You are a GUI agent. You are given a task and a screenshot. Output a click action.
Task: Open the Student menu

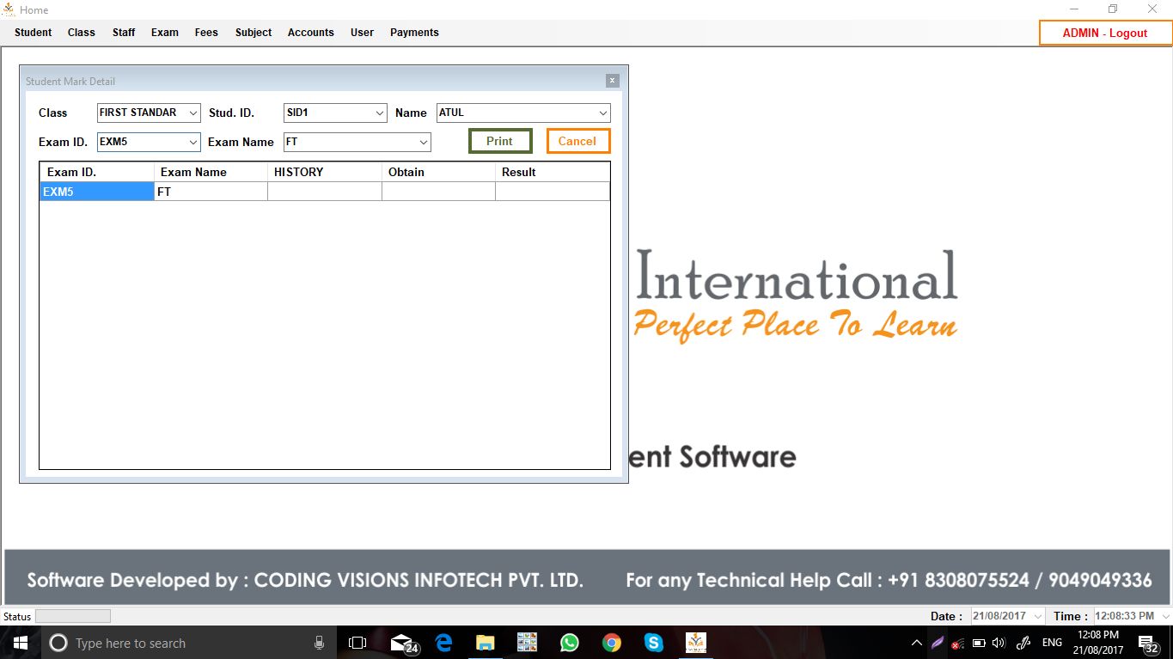point(34,33)
